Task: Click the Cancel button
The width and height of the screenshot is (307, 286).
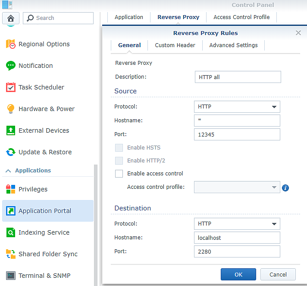Action: coord(278,274)
